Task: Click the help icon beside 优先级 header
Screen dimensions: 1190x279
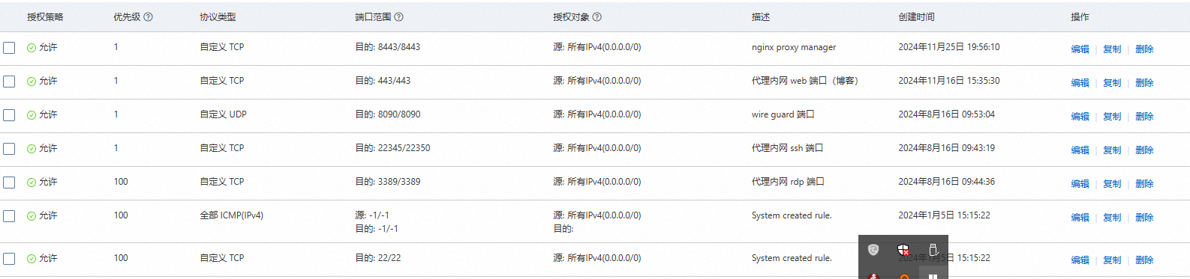Action: click(148, 17)
